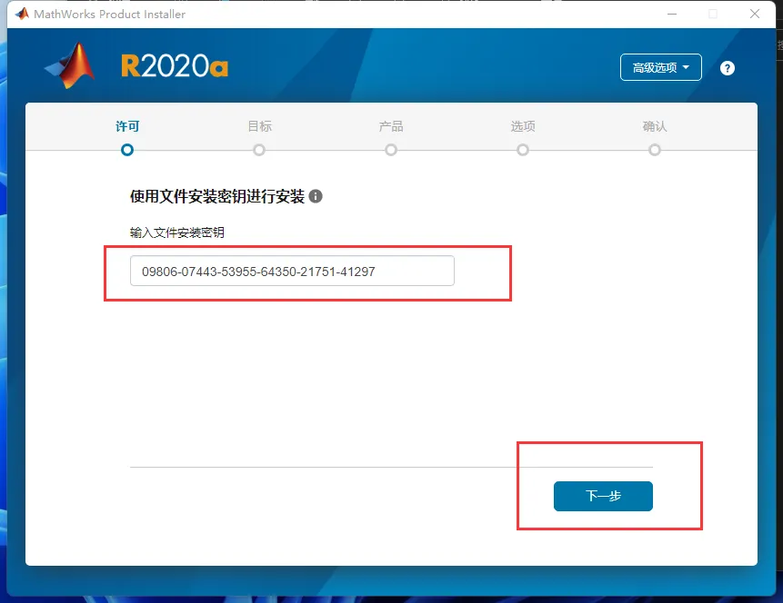This screenshot has height=603, width=783.
Task: Click the MathWorks icon in the title bar
Action: tap(22, 14)
